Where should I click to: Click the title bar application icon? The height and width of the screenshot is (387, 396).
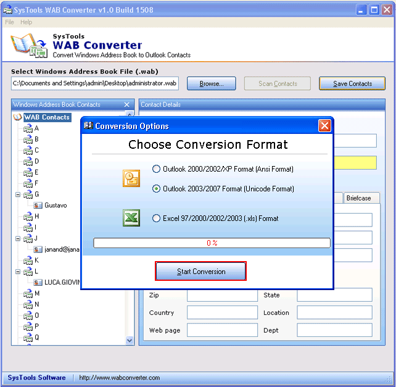[8, 10]
